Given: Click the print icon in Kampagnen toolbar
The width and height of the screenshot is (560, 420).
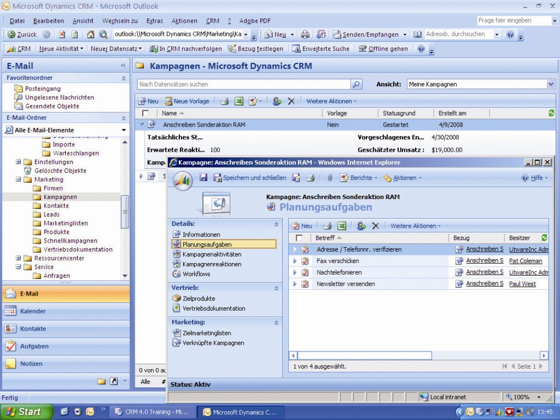Looking at the screenshot, I should tap(224, 101).
